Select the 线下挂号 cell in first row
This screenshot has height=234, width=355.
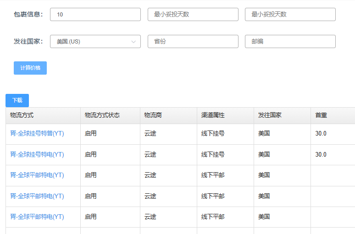(x=213, y=134)
